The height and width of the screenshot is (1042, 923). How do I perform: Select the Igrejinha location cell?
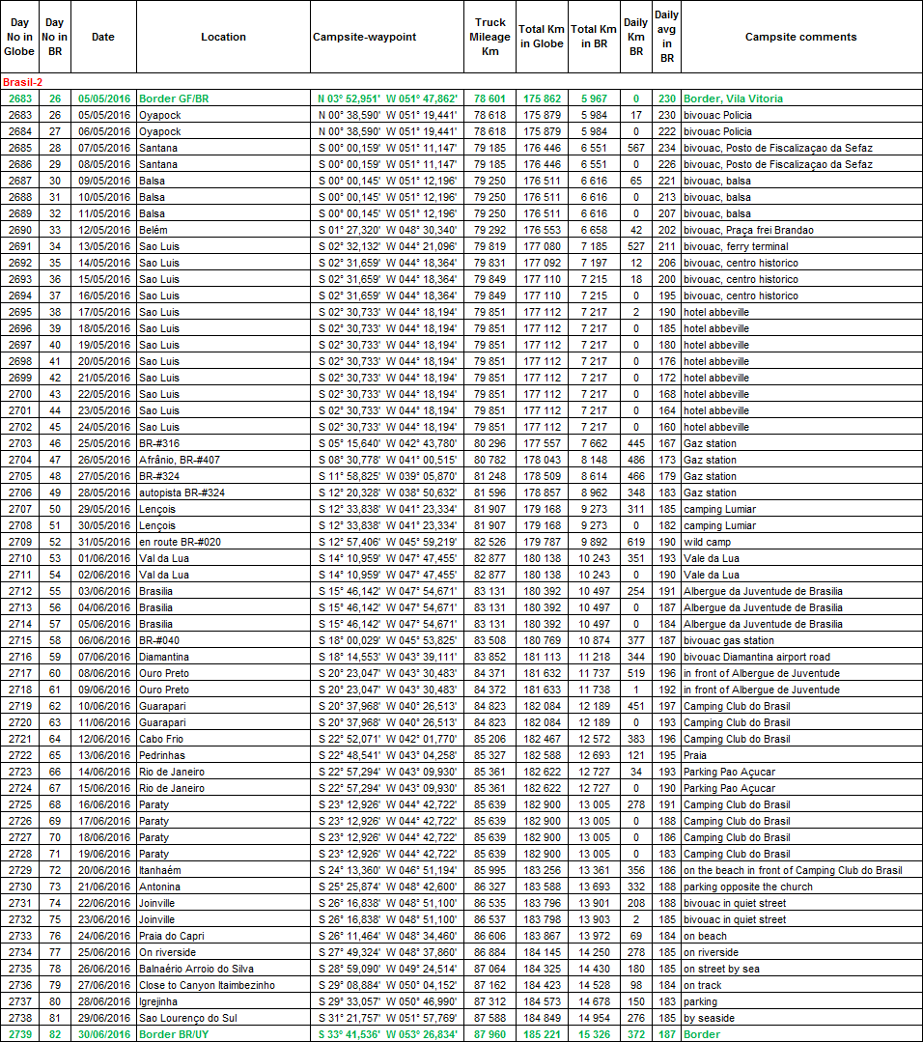click(x=160, y=1001)
